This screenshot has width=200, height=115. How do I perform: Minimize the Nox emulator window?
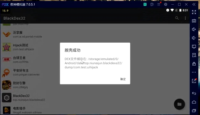pos(172,4)
